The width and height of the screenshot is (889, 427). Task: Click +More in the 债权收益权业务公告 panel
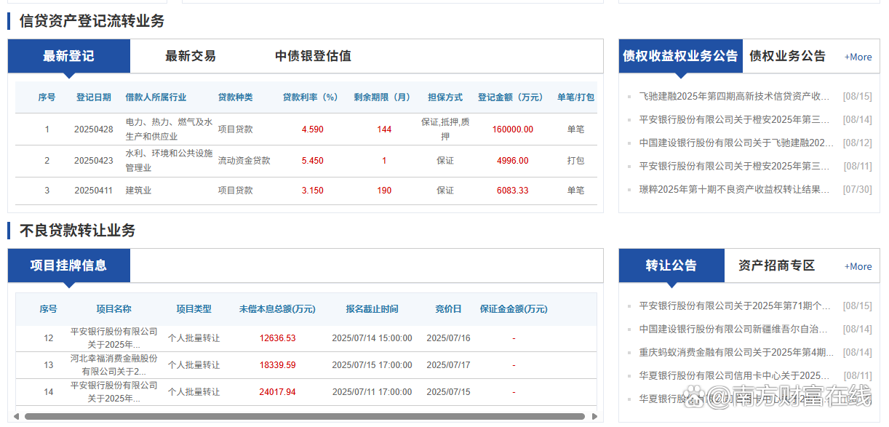[857, 56]
